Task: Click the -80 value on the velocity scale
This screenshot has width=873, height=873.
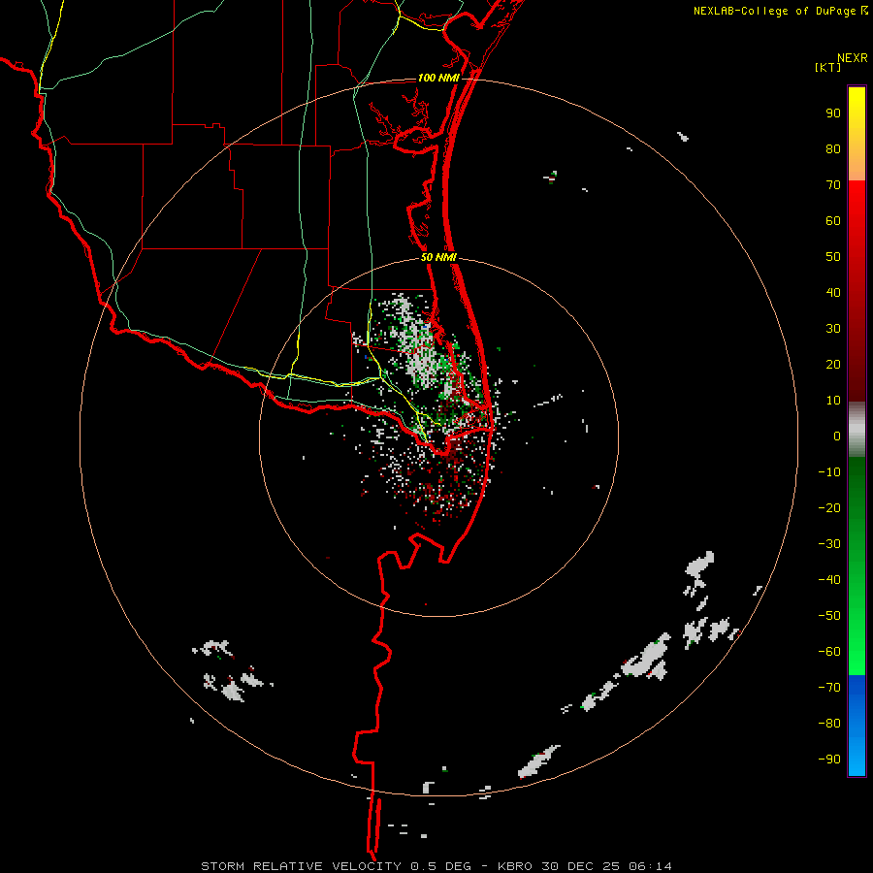Action: (x=829, y=724)
